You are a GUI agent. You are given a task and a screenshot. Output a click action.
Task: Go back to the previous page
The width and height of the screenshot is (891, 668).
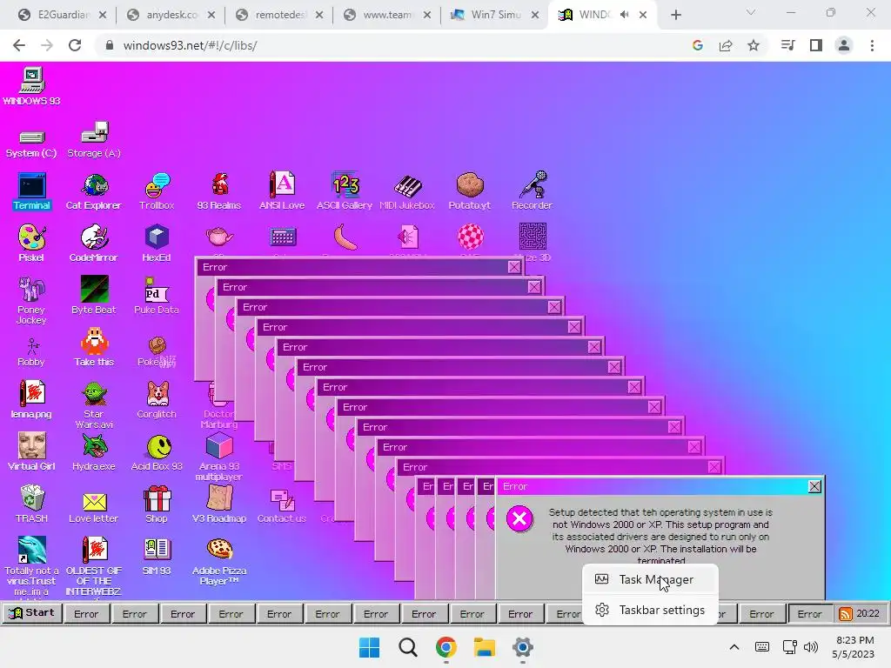click(x=19, y=45)
